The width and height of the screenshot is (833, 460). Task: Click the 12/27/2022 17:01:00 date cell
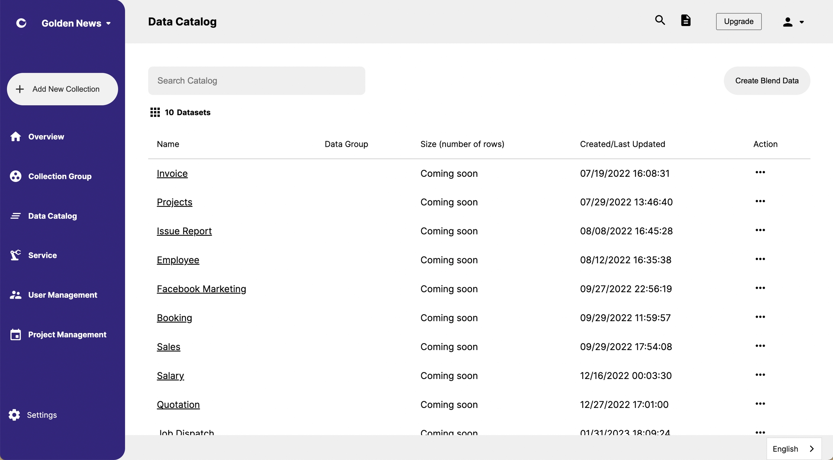point(624,405)
